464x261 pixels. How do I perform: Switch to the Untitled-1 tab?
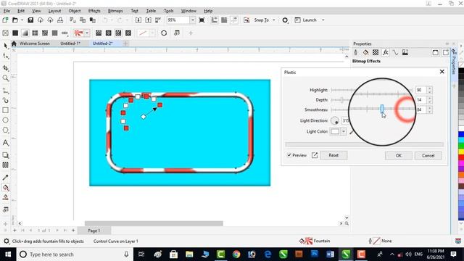coord(70,43)
